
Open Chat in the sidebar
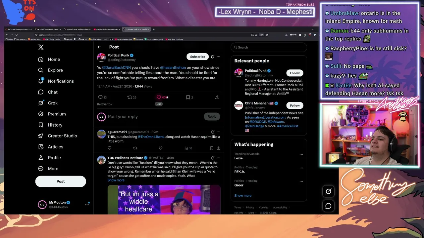48,92
